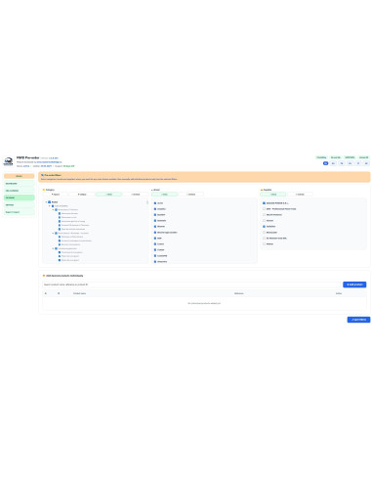Toggle the root Home category checkbox
Viewport: 372px width, 481px height.
pyautogui.click(x=50, y=202)
